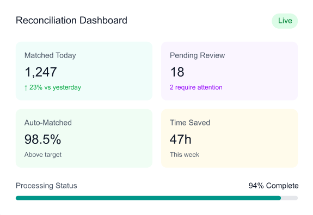This screenshot has height=215, width=313.
Task: Click the This week caption
Action: 185,155
